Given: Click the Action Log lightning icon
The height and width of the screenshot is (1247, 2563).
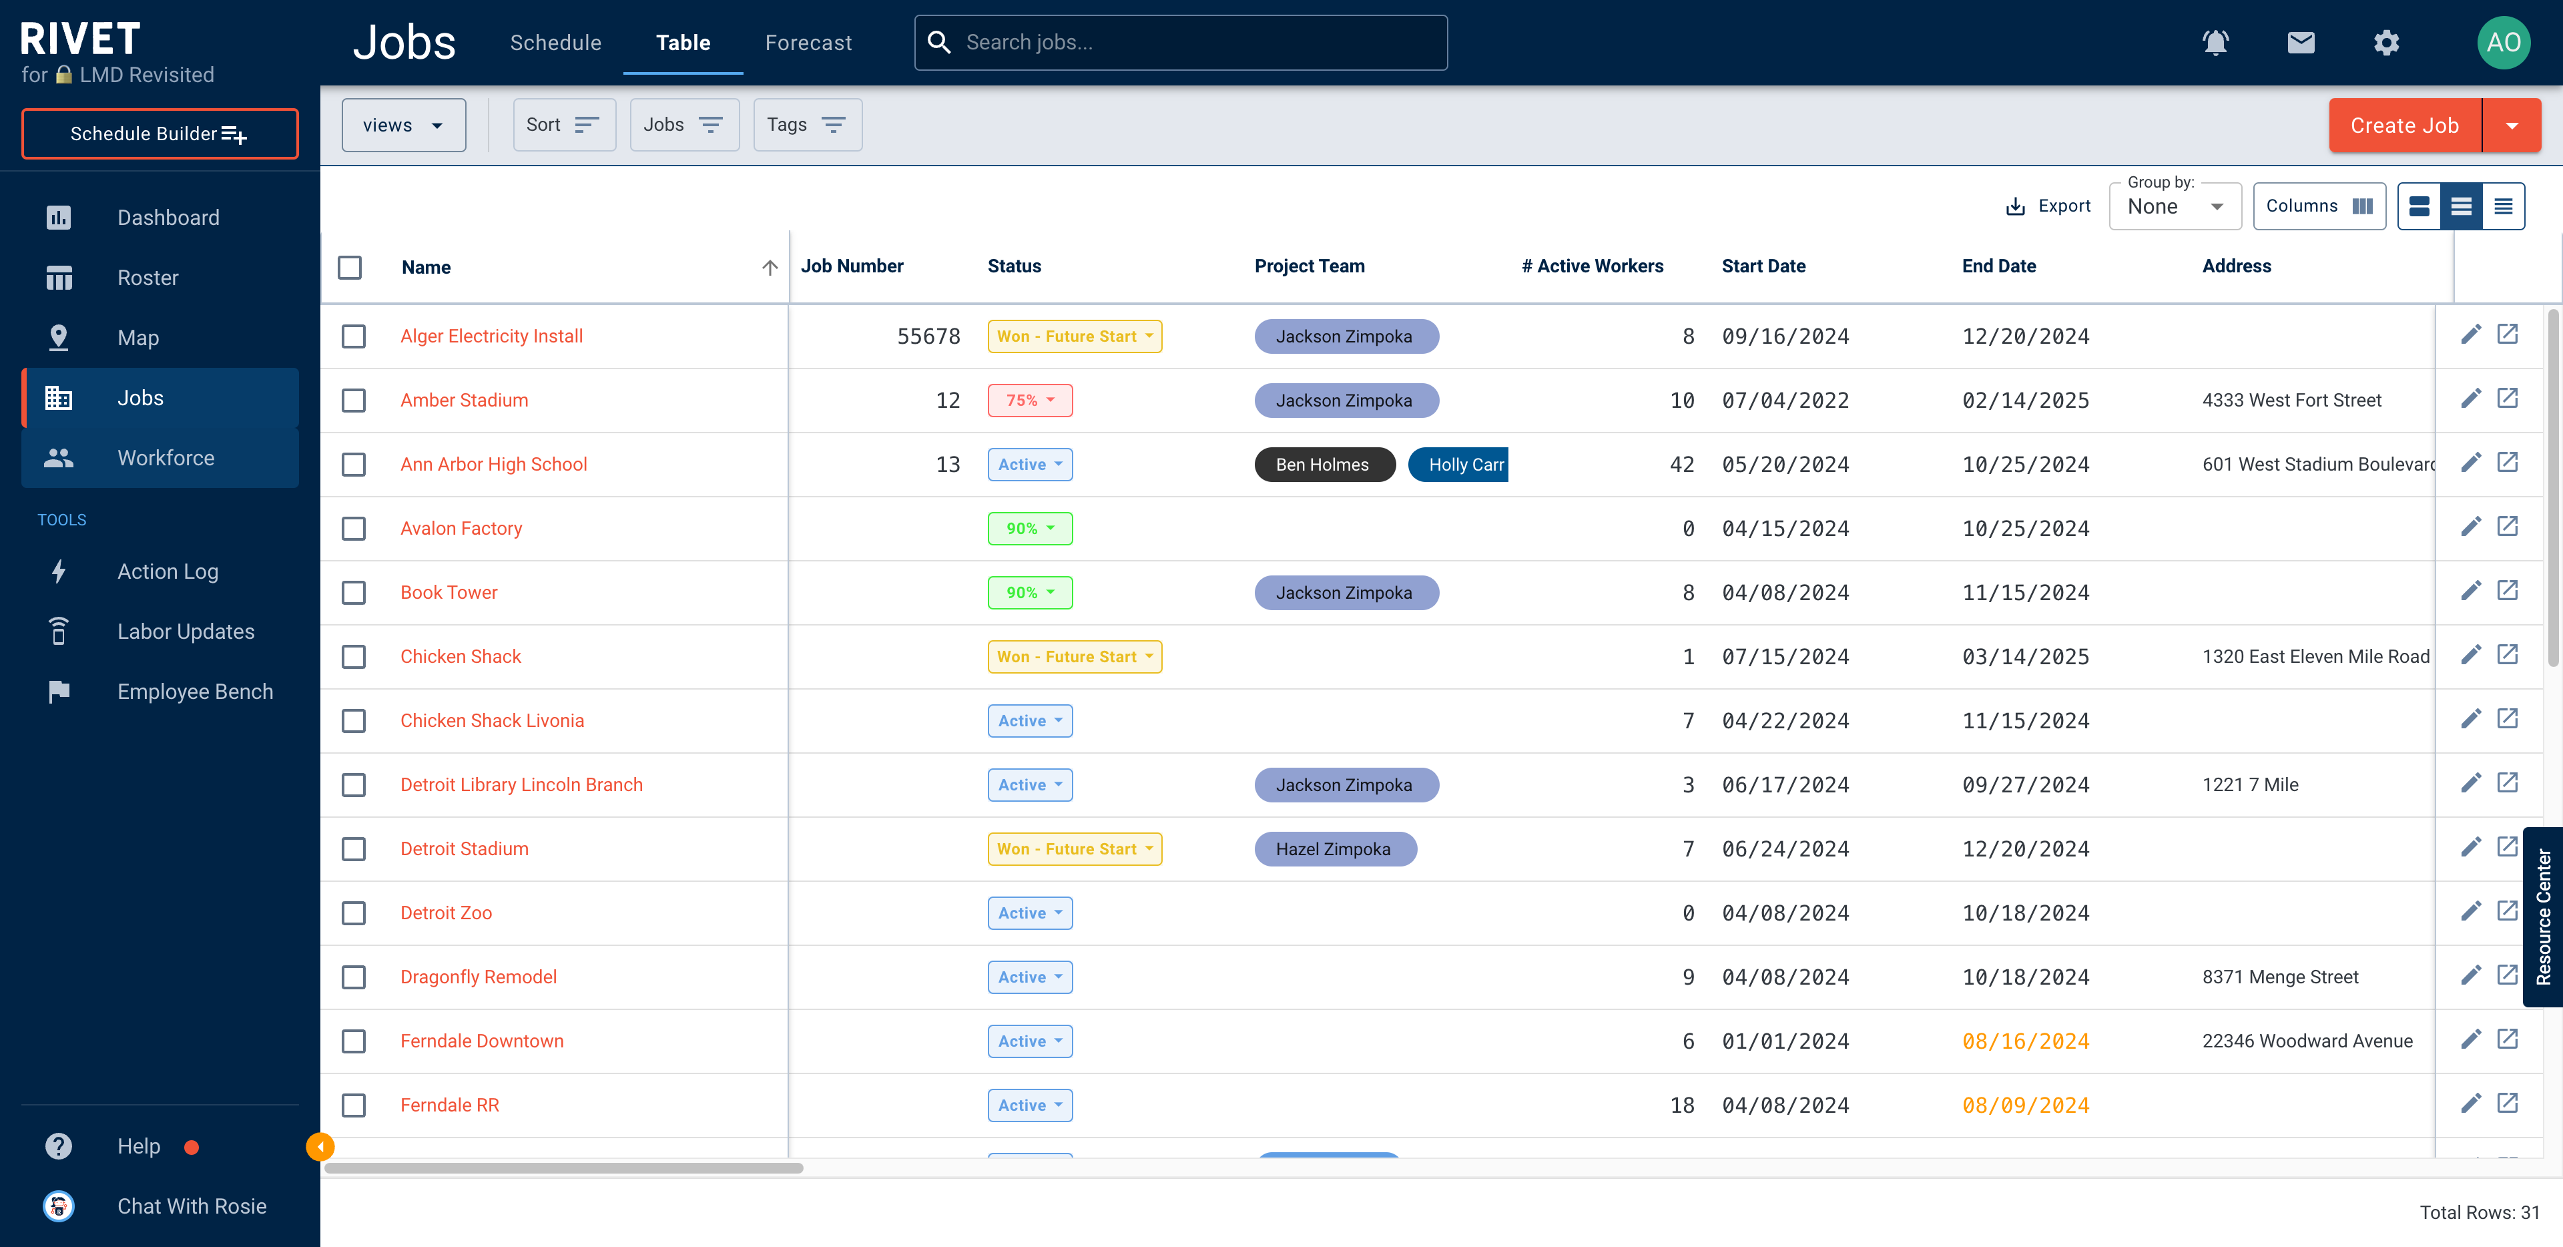Looking at the screenshot, I should pyautogui.click(x=59, y=571).
